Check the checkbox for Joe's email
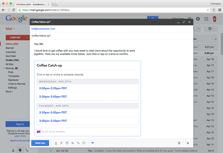Viewport: 223px width, 153px height. pos(41,151)
